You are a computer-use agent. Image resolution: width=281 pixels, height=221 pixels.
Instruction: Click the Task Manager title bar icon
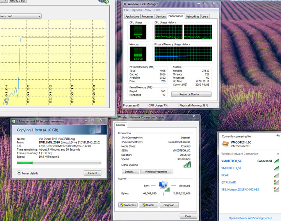124,4
